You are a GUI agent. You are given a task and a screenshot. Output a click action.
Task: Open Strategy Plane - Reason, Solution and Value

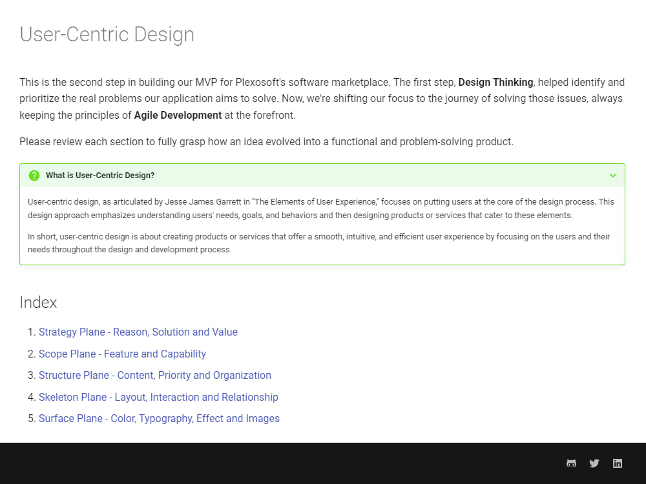[x=138, y=332]
